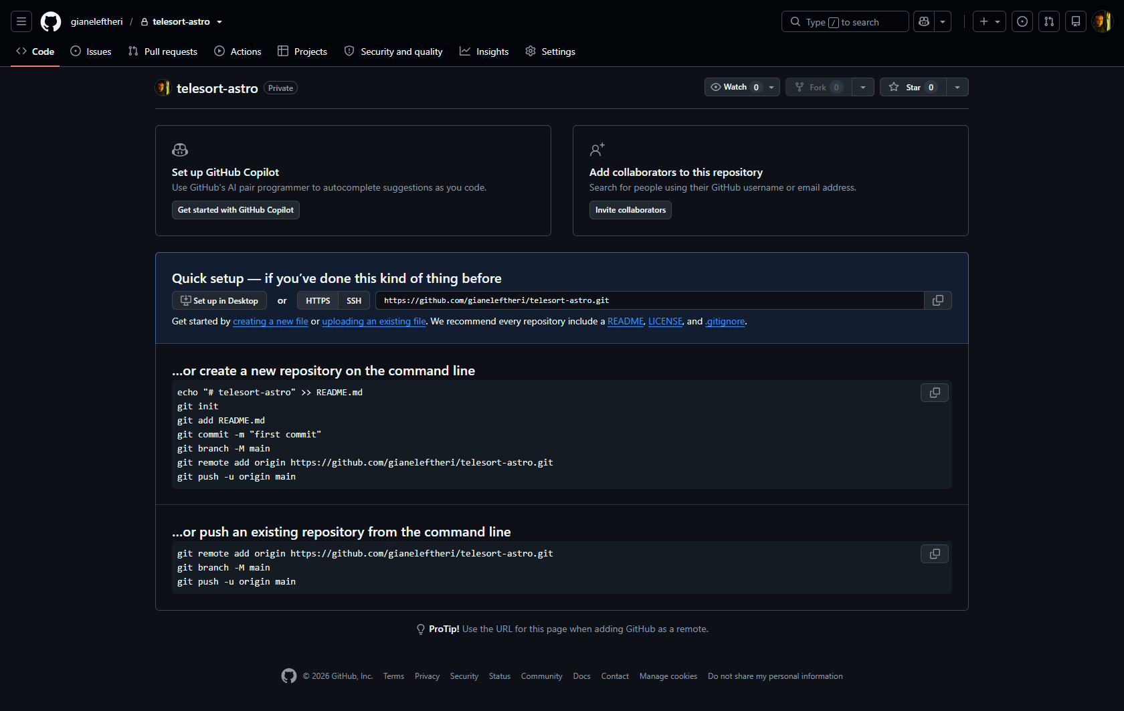Open the Notifications inbox icon
Viewport: 1124px width, 711px height.
pyautogui.click(x=1076, y=21)
